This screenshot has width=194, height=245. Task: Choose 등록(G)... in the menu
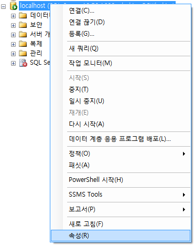121,34
